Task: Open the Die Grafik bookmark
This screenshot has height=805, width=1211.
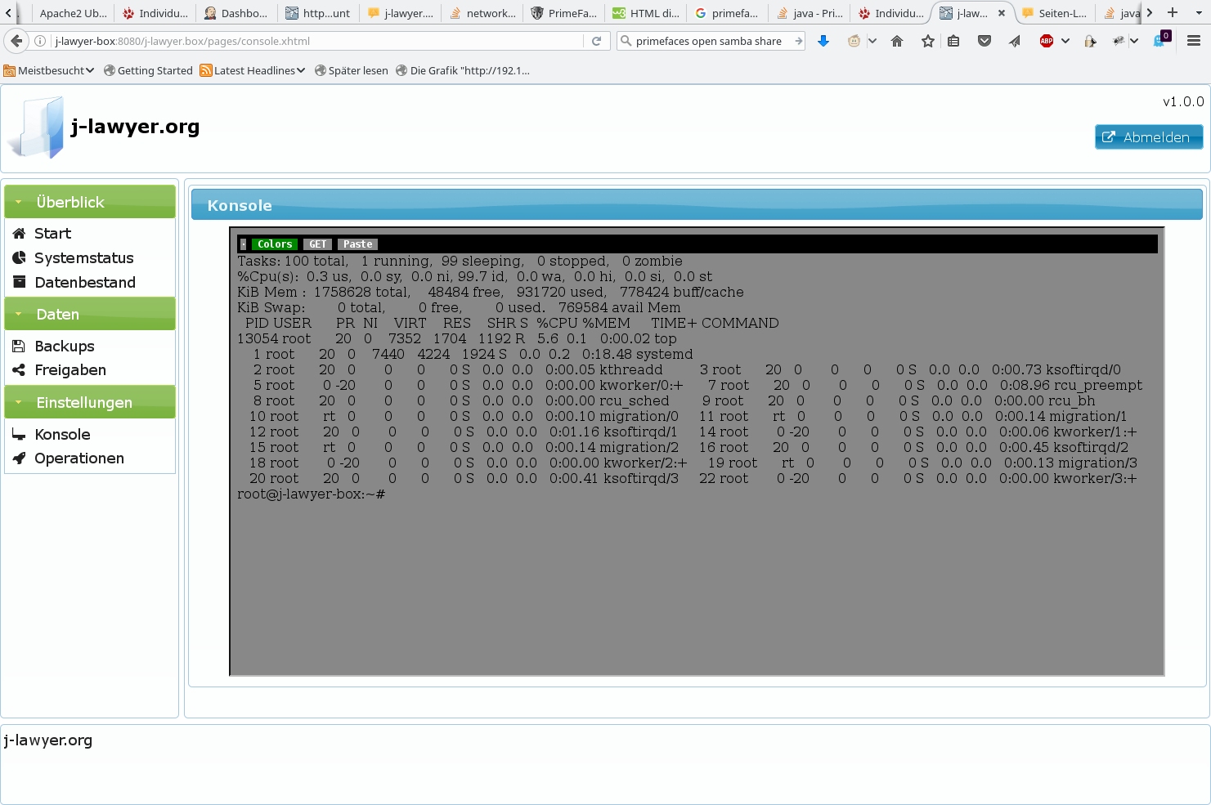Action: (463, 71)
